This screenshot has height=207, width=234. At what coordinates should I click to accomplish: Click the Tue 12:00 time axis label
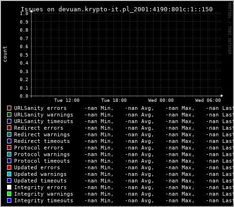[67, 100]
